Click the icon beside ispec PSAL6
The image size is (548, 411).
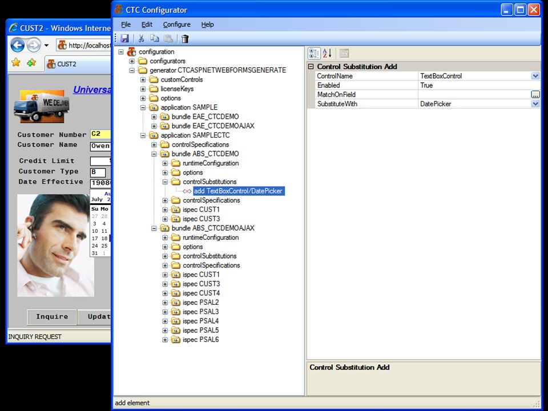tap(176, 340)
